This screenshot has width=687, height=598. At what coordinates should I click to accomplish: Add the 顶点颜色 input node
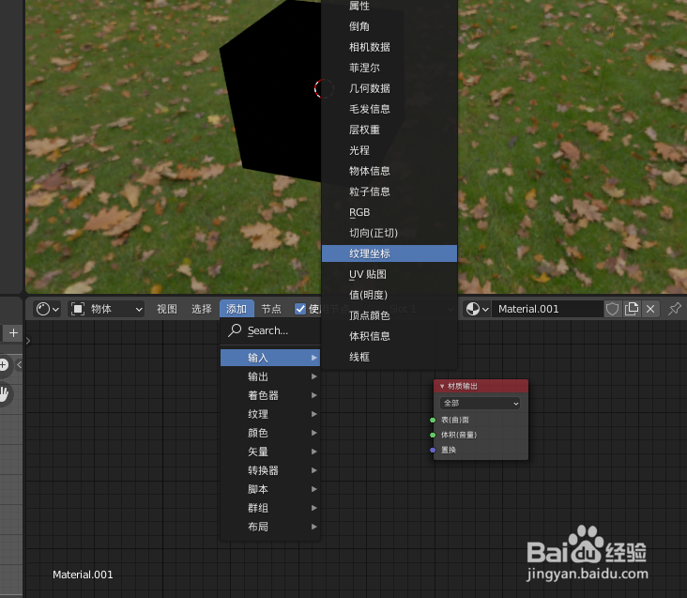coord(389,315)
